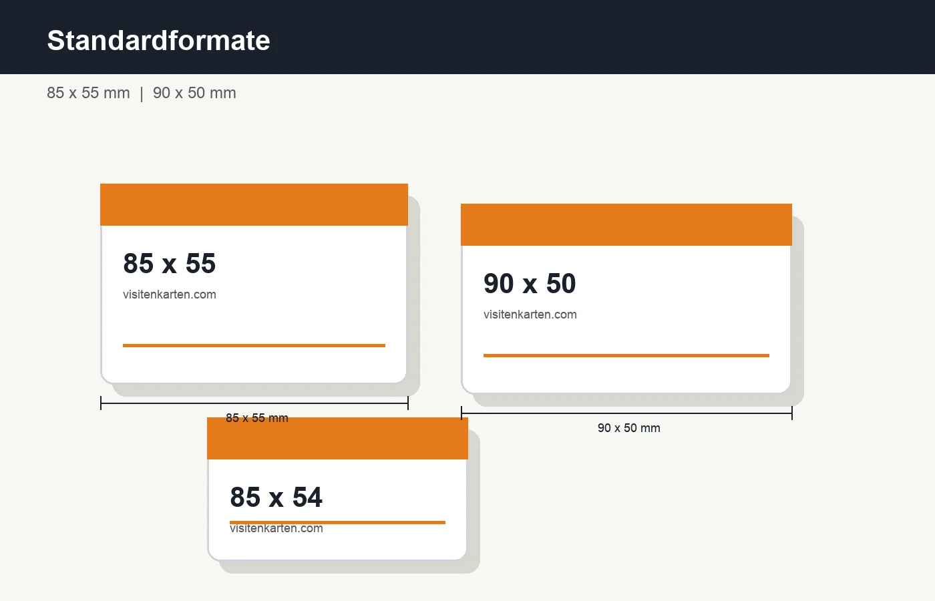Click the 90 x 50 mm dimension label

[629, 428]
